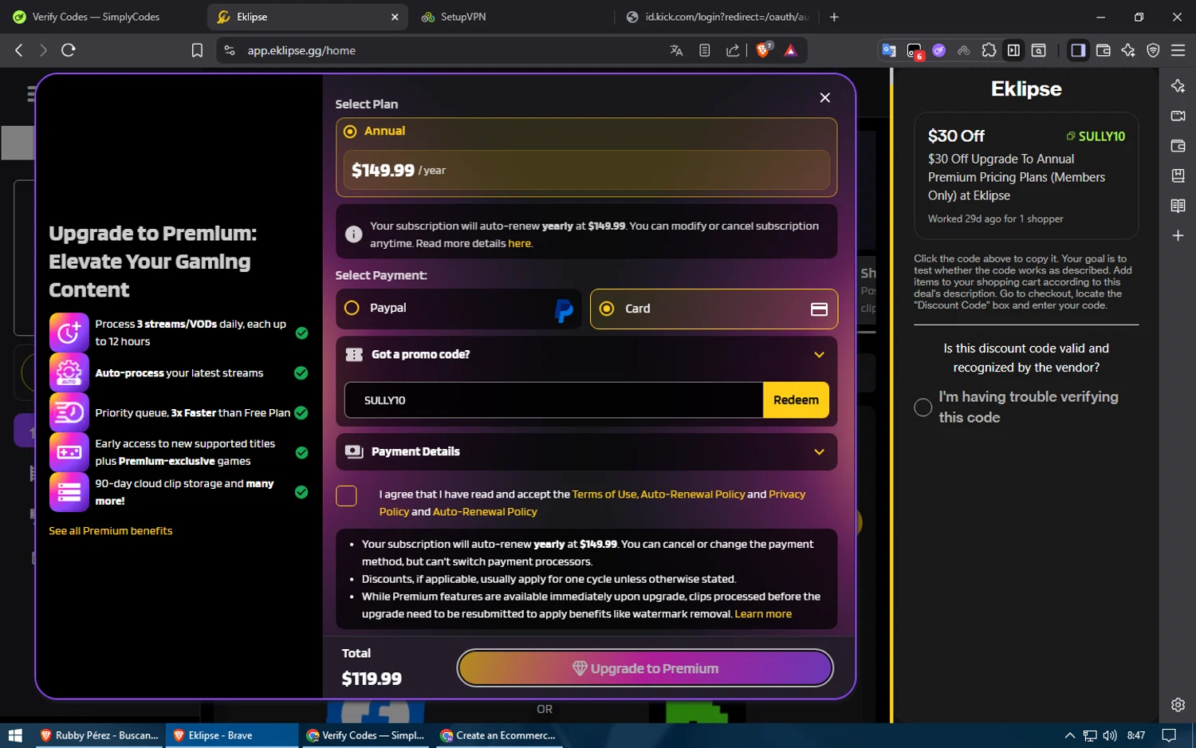The width and height of the screenshot is (1196, 748).
Task: Open reader mode icon
Action: coord(705,50)
